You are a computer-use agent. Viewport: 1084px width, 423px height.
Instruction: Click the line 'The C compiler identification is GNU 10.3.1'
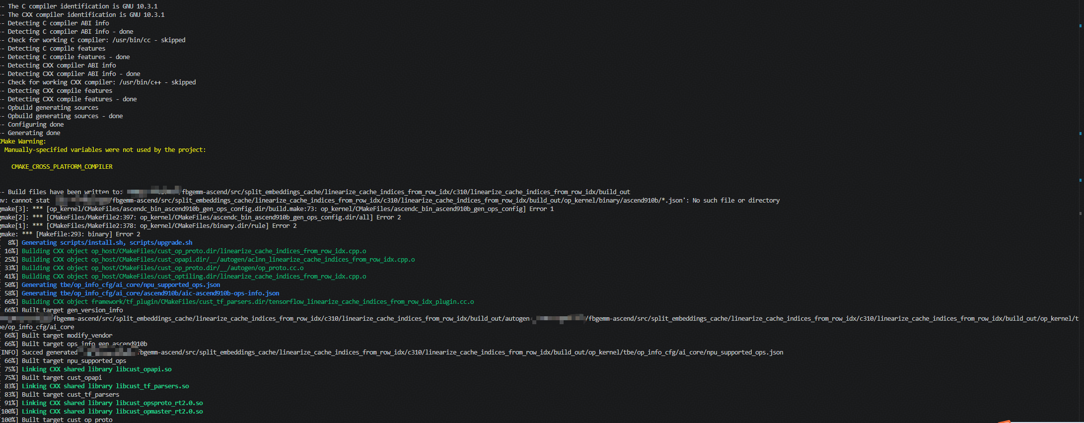tap(79, 6)
